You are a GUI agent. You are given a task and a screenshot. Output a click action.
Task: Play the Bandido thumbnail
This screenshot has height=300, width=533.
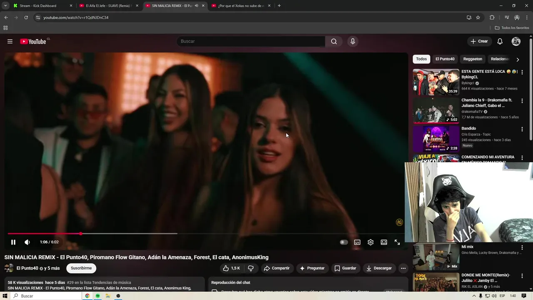(436, 139)
